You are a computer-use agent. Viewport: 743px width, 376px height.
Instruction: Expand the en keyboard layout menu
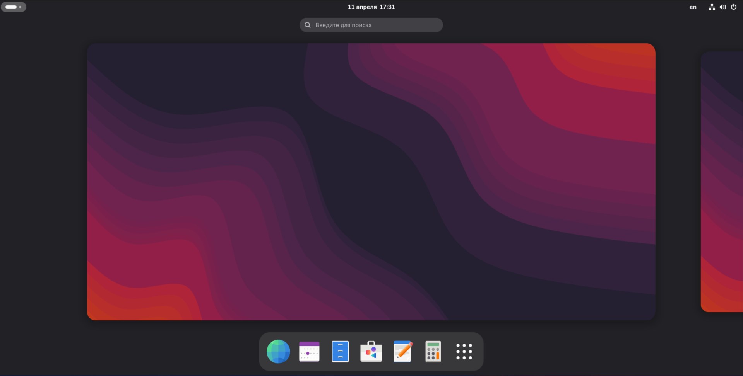pos(693,7)
